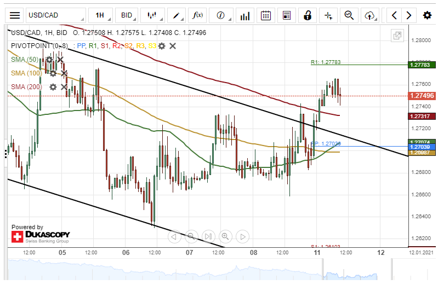Click the dark red 1.27317 price tag
The image size is (438, 285).
pyautogui.click(x=422, y=117)
